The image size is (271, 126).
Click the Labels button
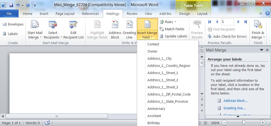(x=10, y=34)
